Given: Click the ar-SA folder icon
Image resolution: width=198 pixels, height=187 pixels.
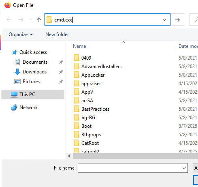Looking at the screenshot, I should pos(77,101).
